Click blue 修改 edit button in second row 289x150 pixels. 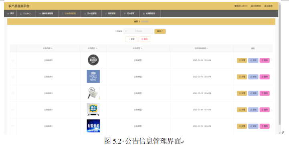[253, 77]
